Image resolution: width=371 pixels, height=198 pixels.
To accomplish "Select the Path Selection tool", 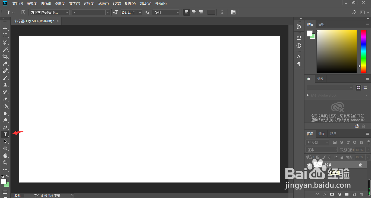I will pyautogui.click(x=5, y=141).
